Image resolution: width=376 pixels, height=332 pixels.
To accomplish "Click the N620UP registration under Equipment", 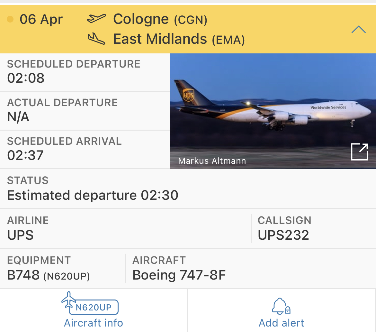I will click(x=67, y=276).
